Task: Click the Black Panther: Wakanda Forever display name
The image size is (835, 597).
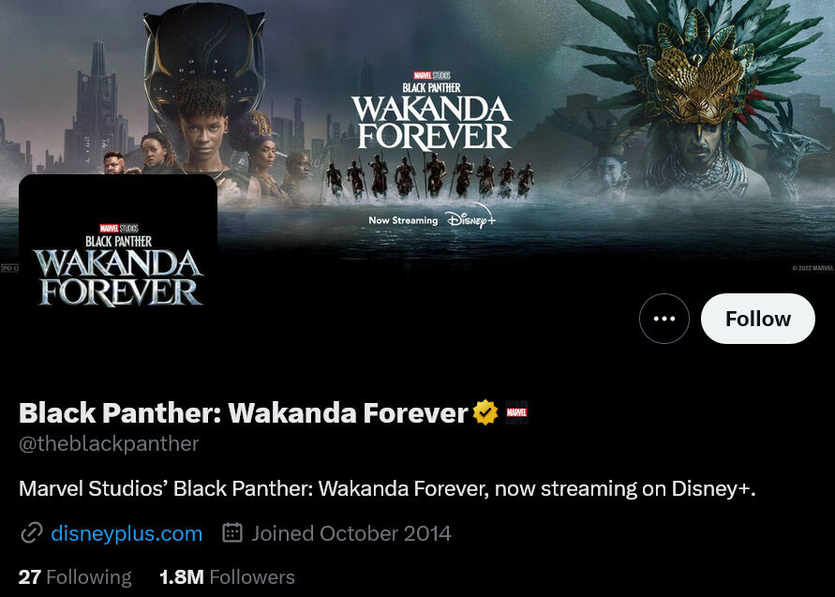Action: [x=244, y=412]
